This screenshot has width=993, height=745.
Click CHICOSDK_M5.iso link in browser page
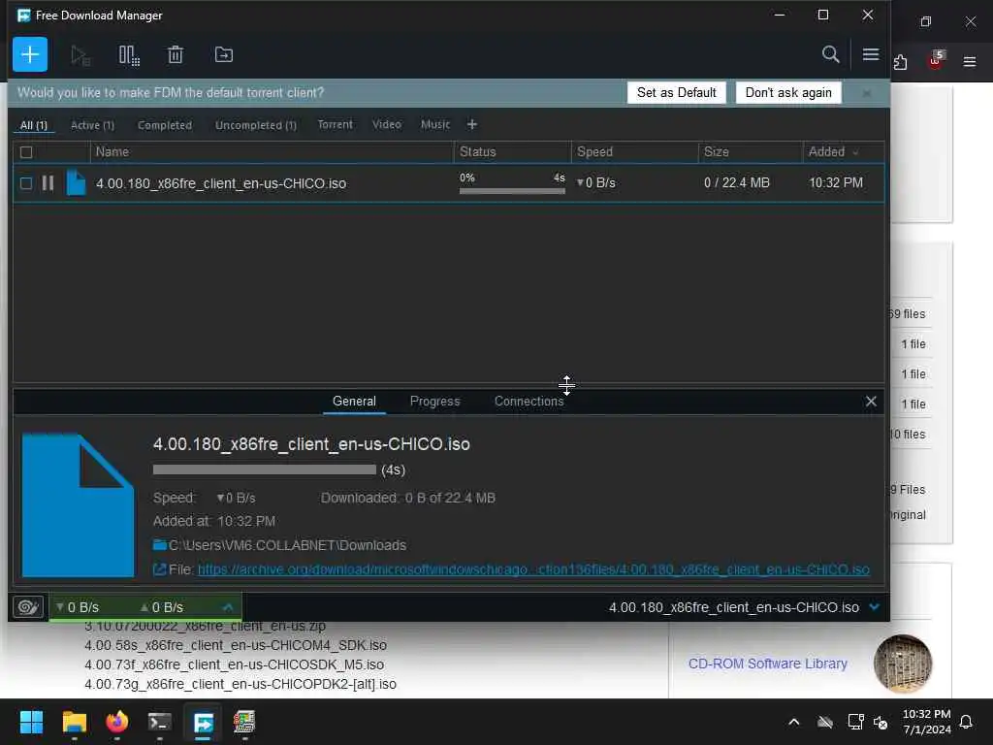[235, 664]
